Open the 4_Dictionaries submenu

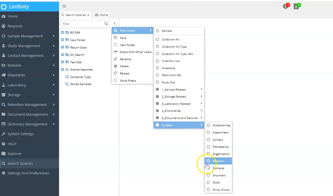pos(179,111)
